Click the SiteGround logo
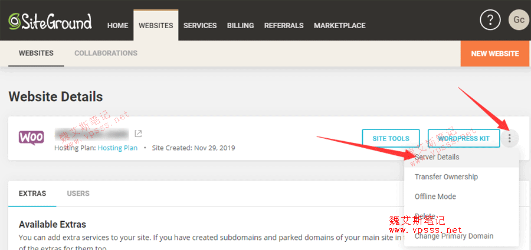This screenshot has width=531, height=250. tap(50, 22)
